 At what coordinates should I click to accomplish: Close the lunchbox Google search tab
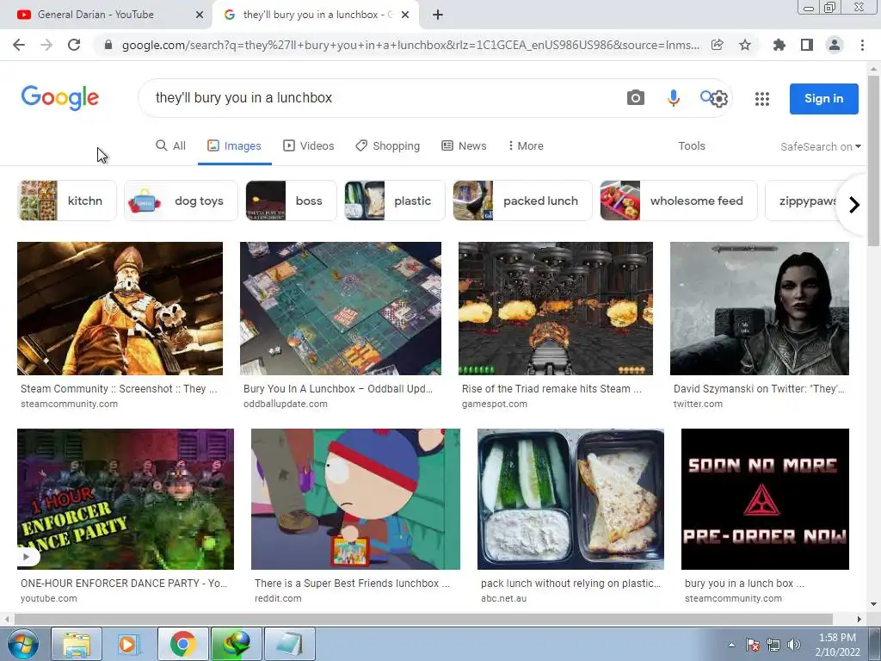[404, 15]
